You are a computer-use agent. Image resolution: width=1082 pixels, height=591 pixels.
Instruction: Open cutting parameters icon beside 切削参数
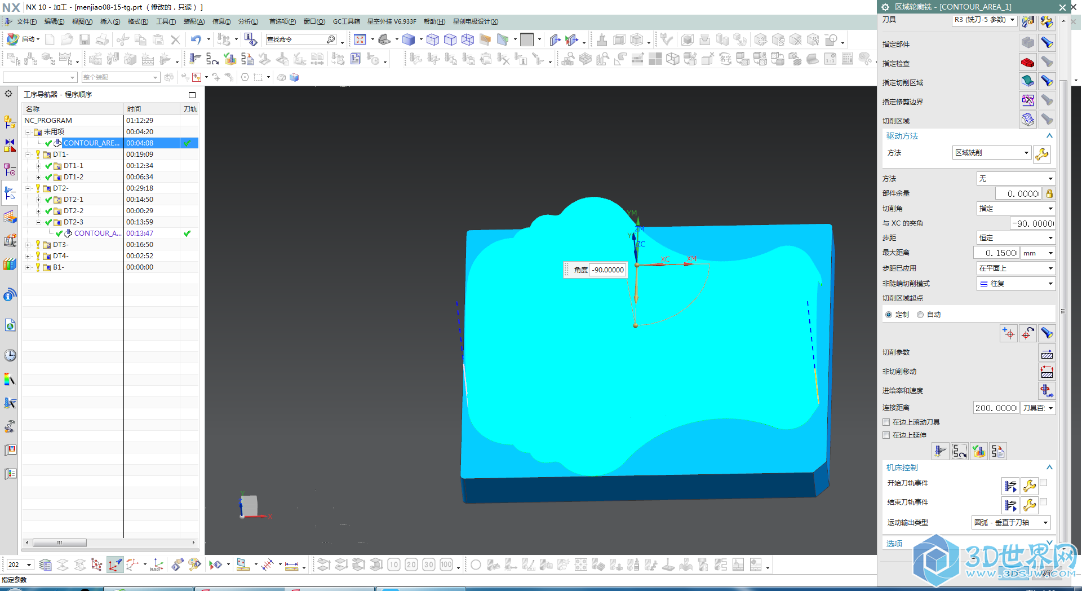click(x=1047, y=354)
